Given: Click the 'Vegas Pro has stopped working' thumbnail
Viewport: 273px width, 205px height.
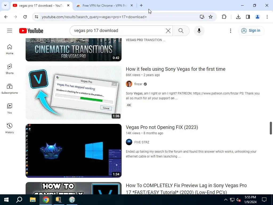Looking at the screenshot, I should (x=74, y=93).
